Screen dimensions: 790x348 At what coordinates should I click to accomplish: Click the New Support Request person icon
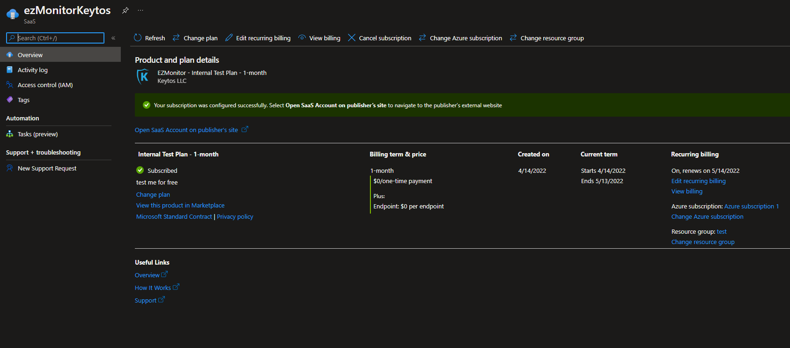pos(9,168)
